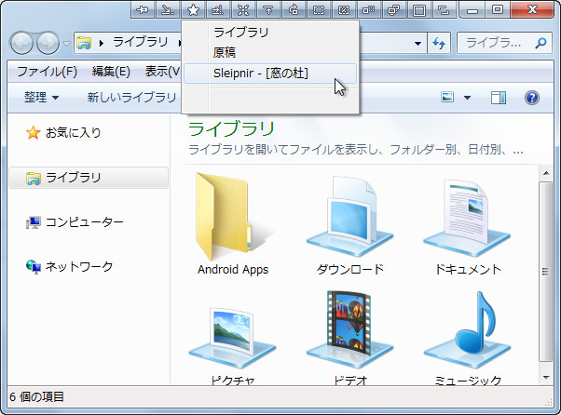Open the view options dropdown arrow
561x415 pixels.
(x=467, y=97)
